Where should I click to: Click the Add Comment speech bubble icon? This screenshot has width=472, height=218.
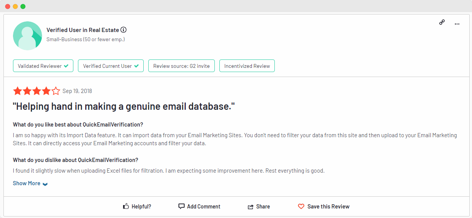tap(182, 206)
